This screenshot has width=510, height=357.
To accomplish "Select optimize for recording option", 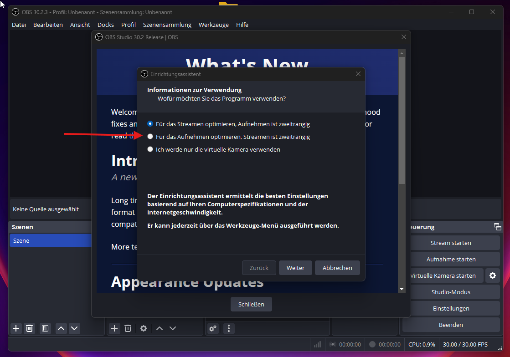I will [x=229, y=137].
